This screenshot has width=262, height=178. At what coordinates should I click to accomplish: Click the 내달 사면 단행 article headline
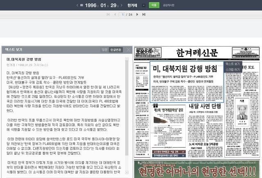[x=205, y=106]
